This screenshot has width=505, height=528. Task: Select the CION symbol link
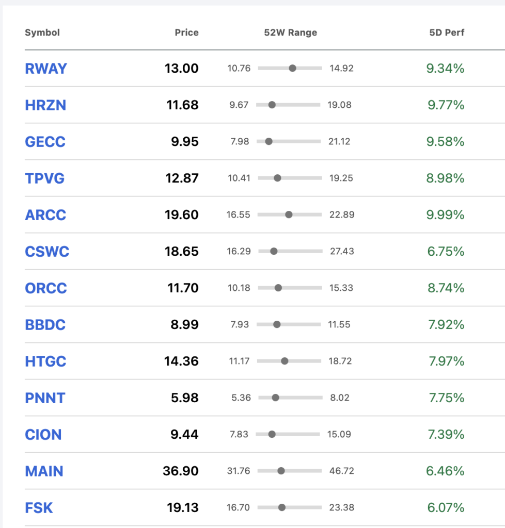click(43, 434)
